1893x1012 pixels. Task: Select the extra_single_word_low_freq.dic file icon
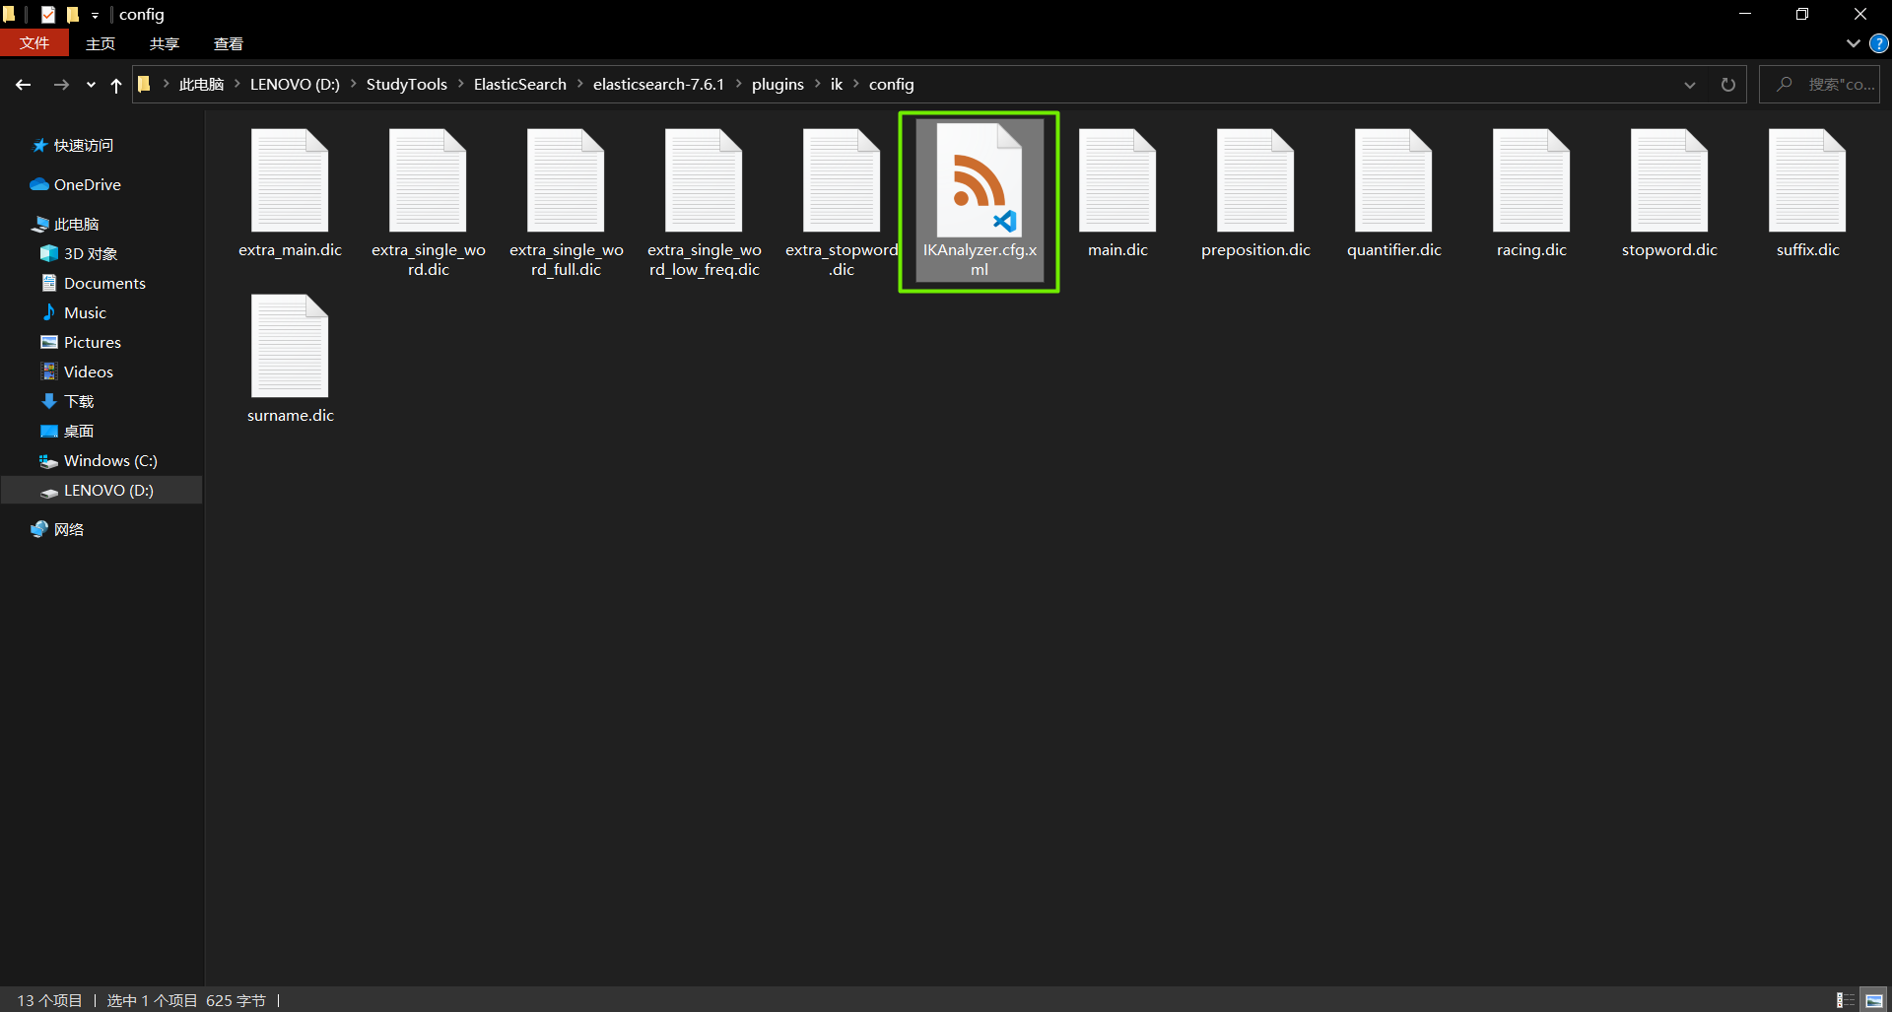(x=704, y=180)
